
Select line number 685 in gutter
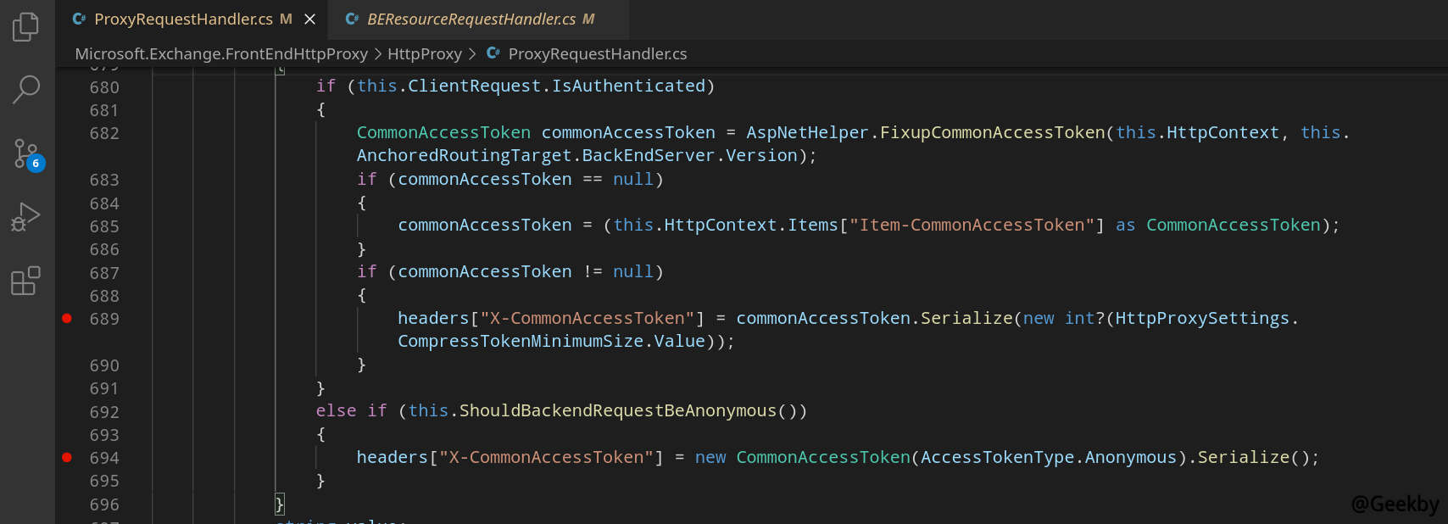tap(104, 226)
